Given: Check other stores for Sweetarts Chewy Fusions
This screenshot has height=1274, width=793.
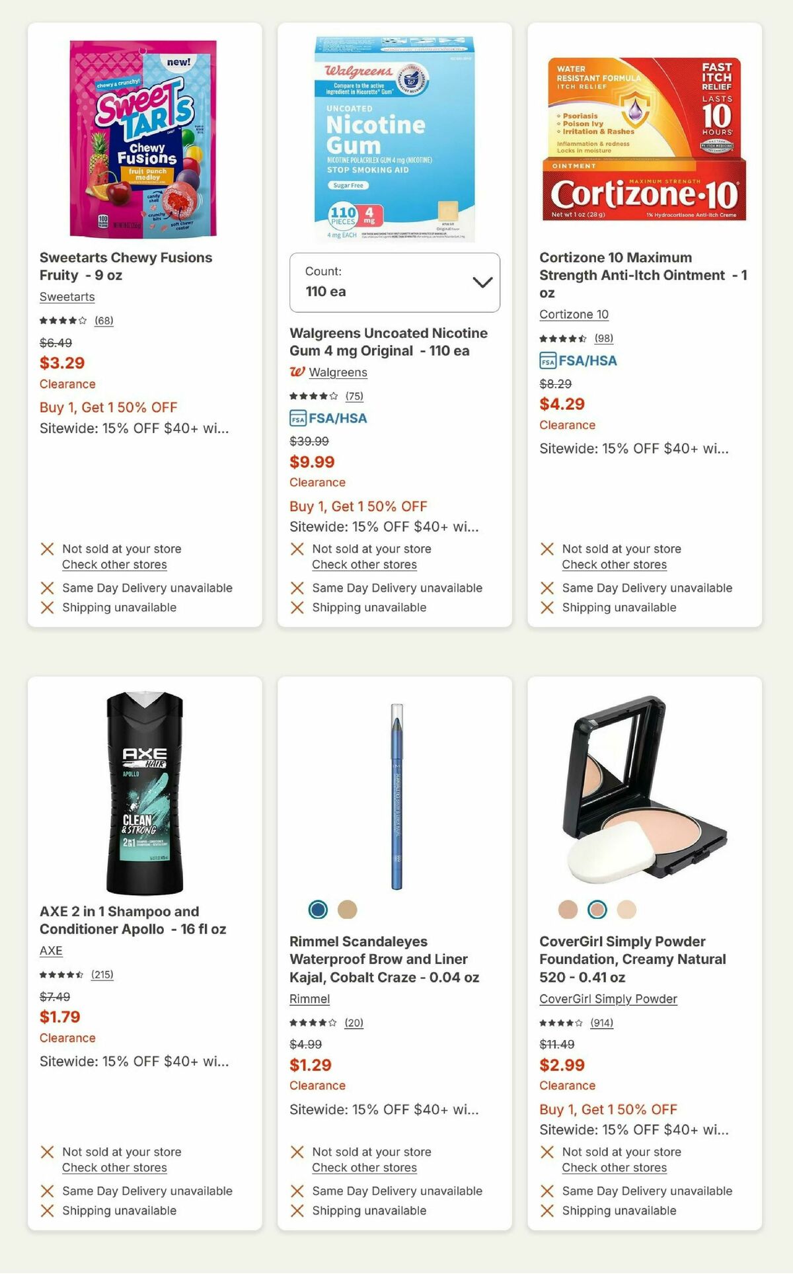Looking at the screenshot, I should point(114,565).
